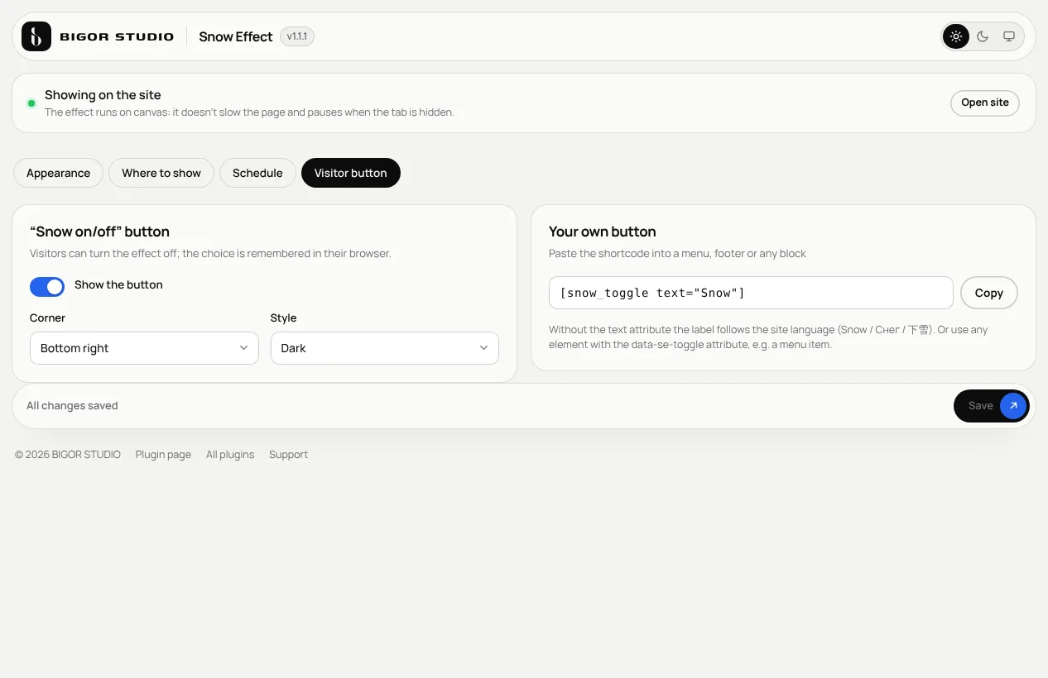1048x678 pixels.
Task: Click the Show the button label
Action: (x=118, y=284)
